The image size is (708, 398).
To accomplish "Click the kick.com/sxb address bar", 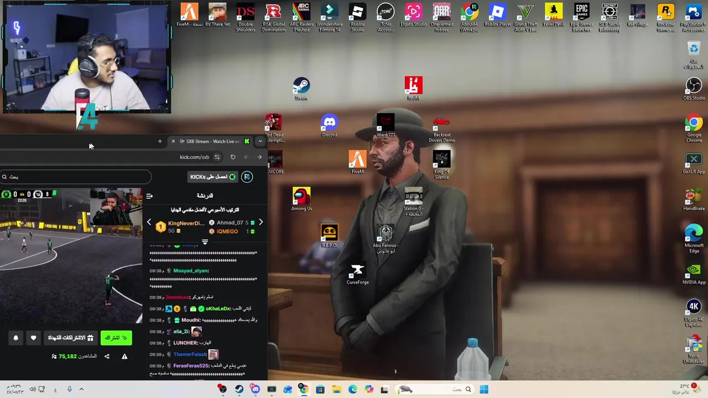I will [x=195, y=157].
